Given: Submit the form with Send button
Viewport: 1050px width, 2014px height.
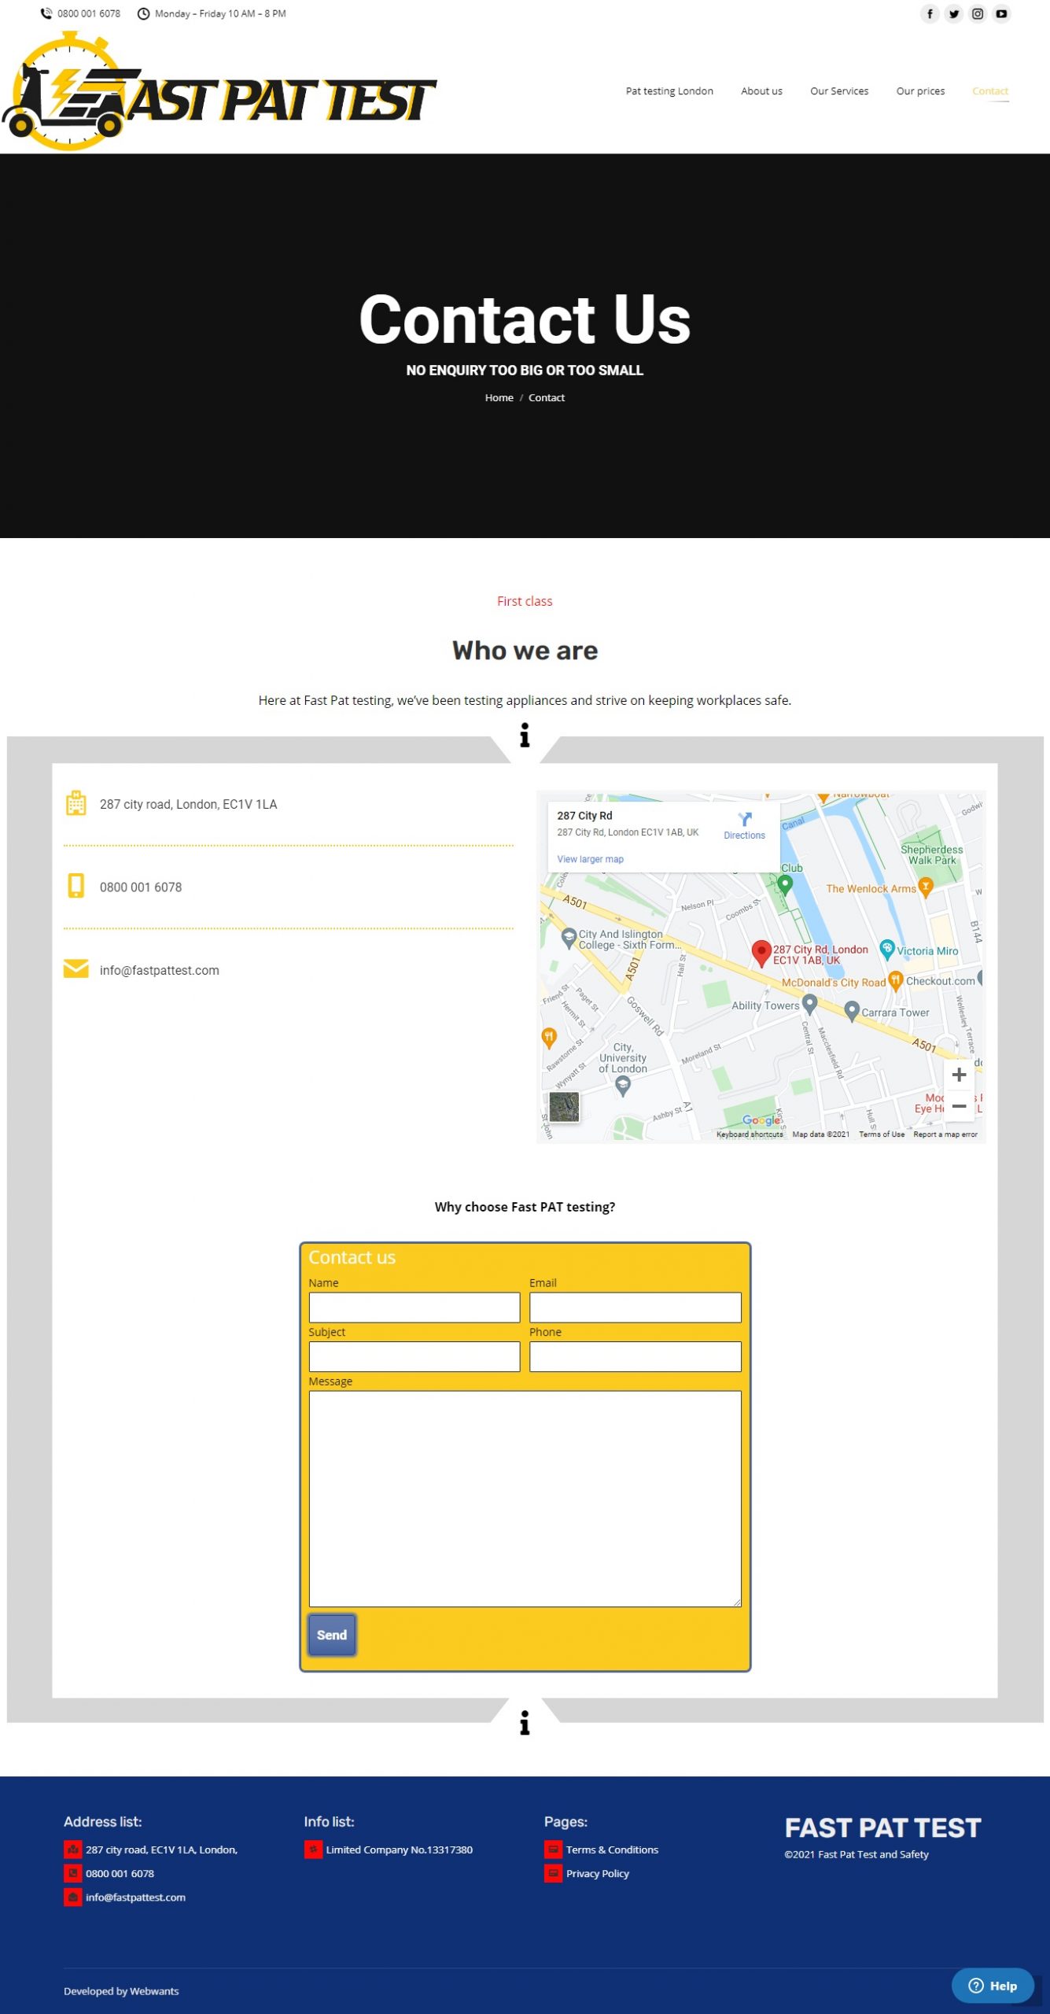Looking at the screenshot, I should coord(332,1635).
